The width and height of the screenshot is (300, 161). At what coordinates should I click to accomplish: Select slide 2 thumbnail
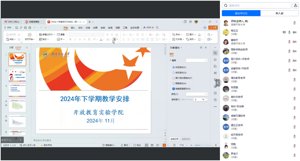click(17, 75)
